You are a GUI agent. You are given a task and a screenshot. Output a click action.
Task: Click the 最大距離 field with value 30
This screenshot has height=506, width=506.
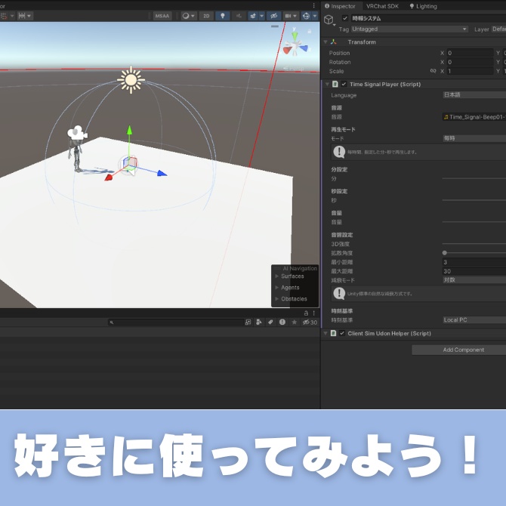474,271
